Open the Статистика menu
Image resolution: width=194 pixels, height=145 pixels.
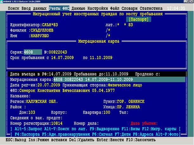157,7
